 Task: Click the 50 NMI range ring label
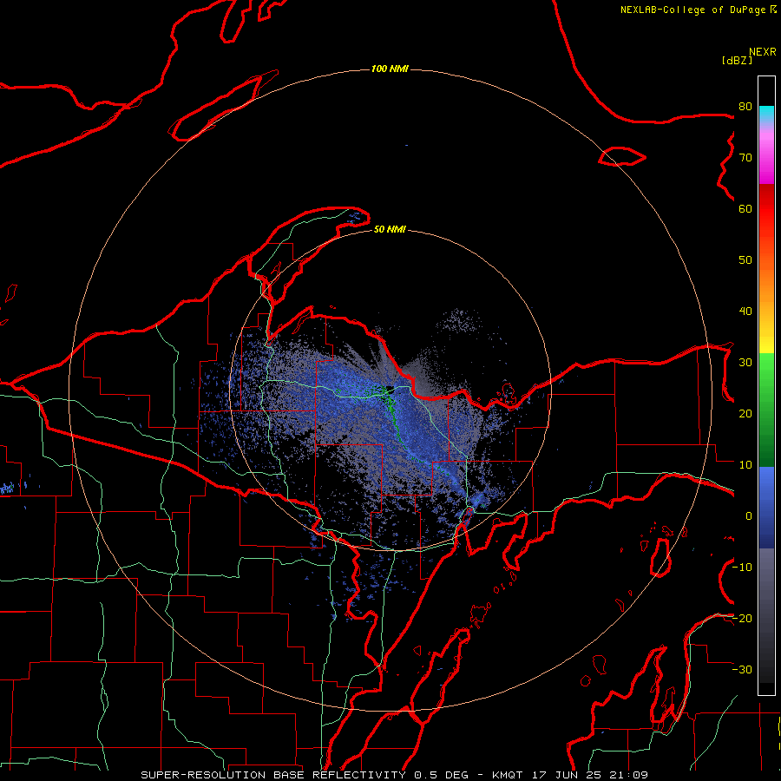coord(390,229)
